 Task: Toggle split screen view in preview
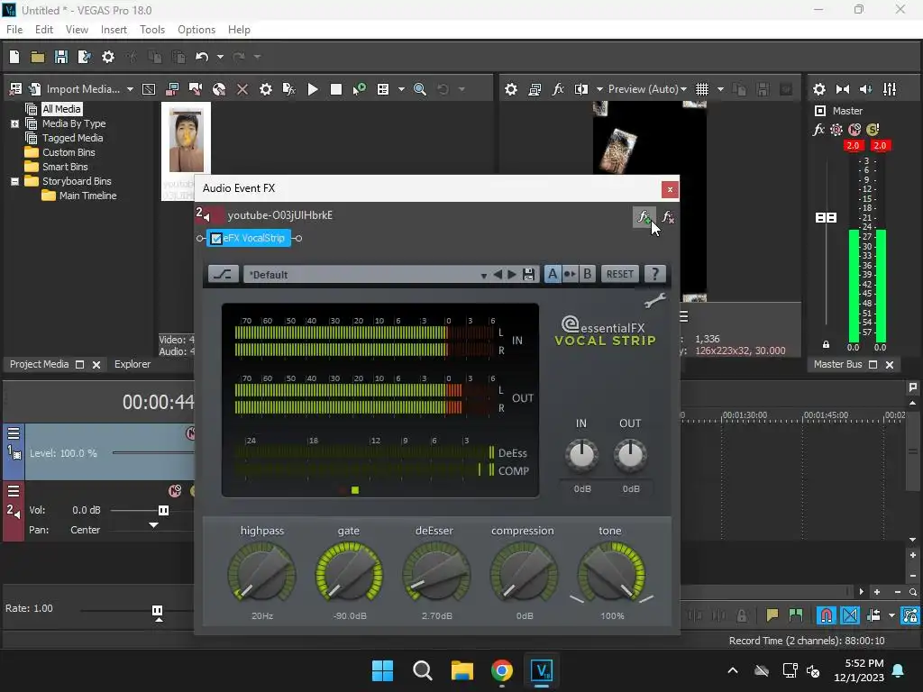click(x=581, y=89)
